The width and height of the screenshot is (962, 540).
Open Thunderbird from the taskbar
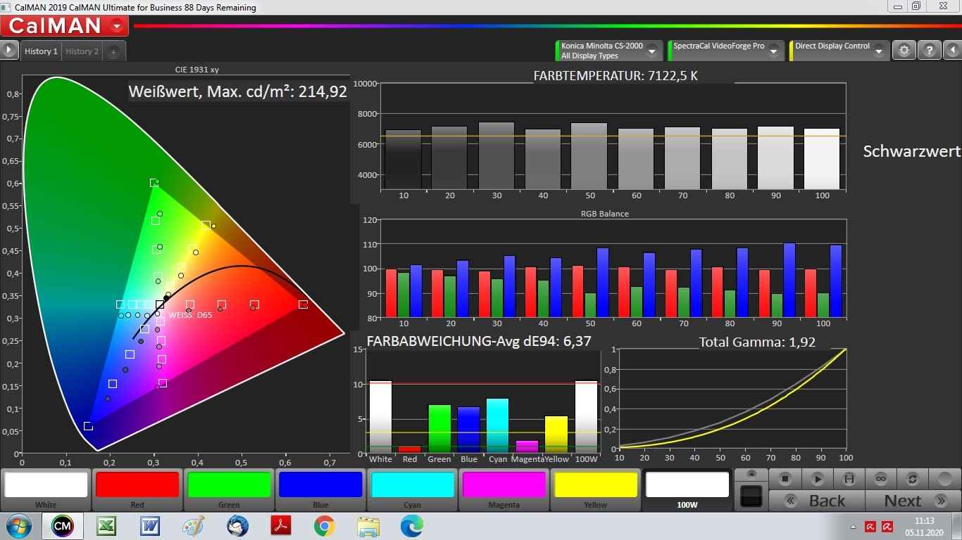pos(237,526)
